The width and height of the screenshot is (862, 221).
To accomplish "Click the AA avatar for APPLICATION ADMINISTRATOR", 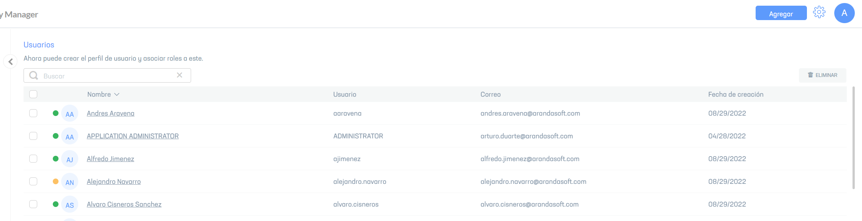I will pos(70,136).
